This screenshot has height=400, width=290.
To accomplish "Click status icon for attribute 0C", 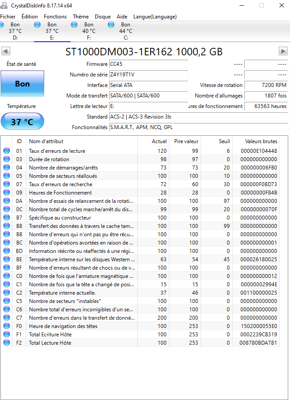I will pyautogui.click(x=7, y=209).
